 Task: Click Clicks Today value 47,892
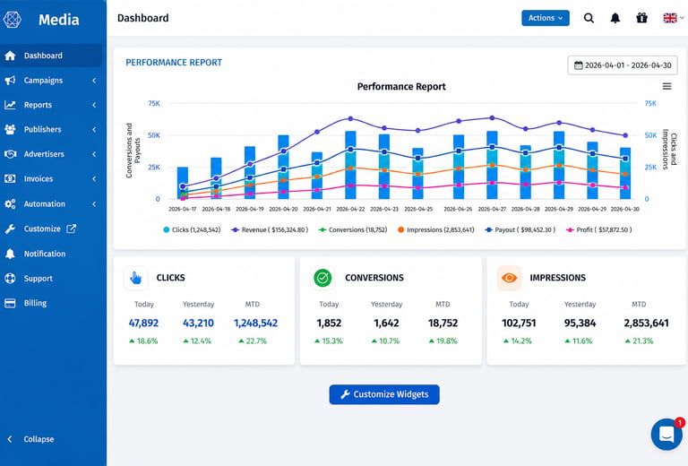coord(143,323)
